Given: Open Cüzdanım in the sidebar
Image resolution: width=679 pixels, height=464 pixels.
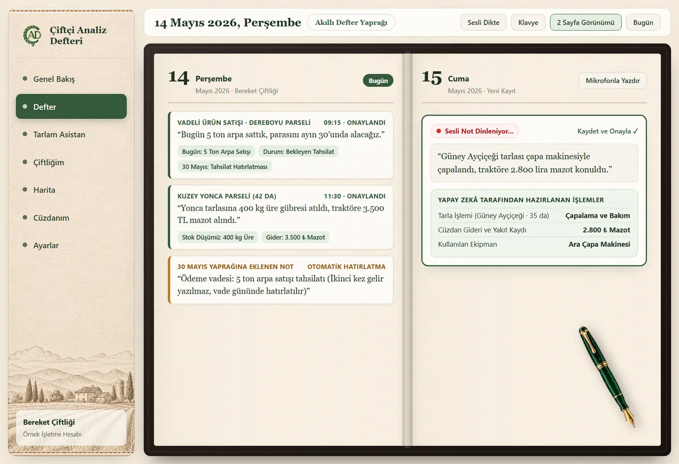Looking at the screenshot, I should [x=71, y=218].
